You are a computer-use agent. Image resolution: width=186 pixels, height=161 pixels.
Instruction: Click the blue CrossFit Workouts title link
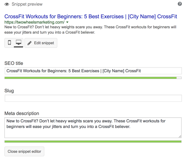click(x=91, y=17)
